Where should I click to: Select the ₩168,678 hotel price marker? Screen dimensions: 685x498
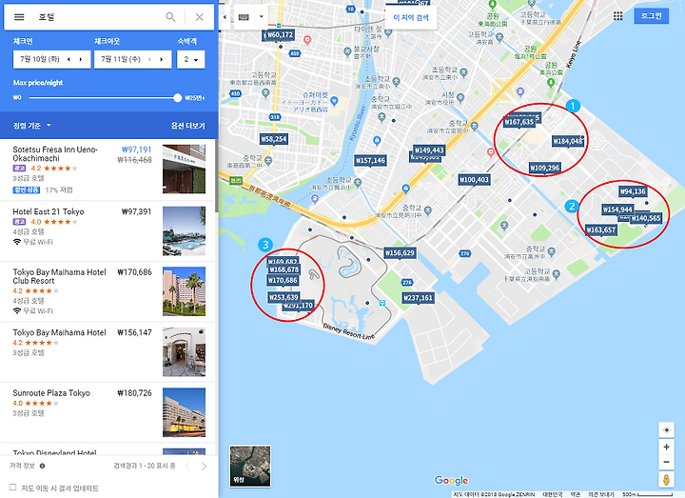coord(284,269)
